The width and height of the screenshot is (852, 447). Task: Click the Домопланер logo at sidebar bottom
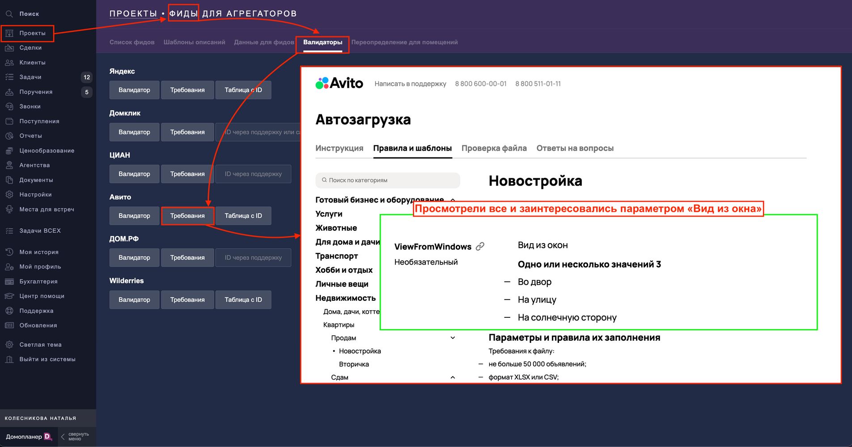point(29,437)
